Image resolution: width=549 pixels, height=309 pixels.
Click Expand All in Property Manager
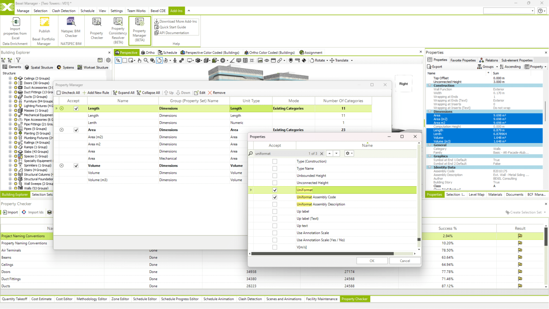click(124, 93)
